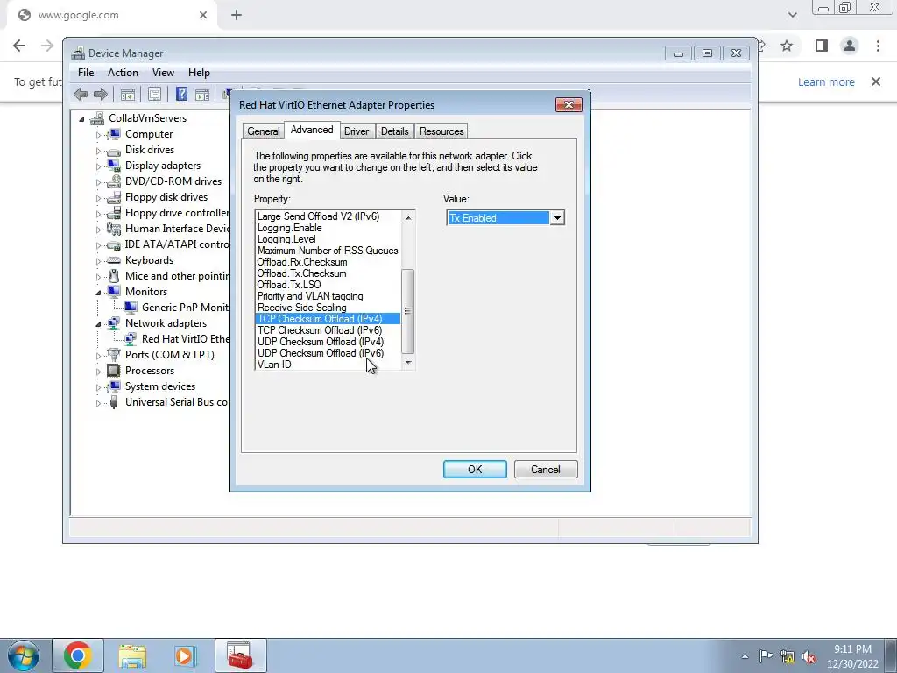Expand the Computer tree node
Image resolution: width=897 pixels, height=673 pixels.
pyautogui.click(x=98, y=135)
